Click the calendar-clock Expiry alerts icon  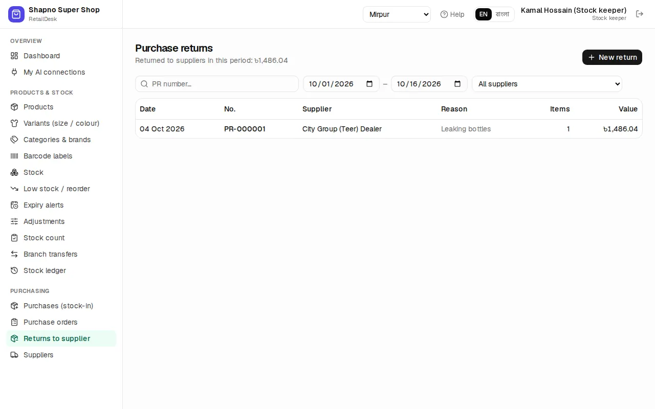click(14, 205)
